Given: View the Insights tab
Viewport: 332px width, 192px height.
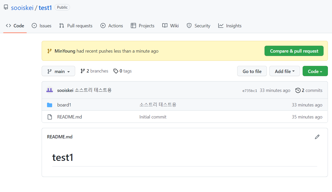Looking at the screenshot, I should [x=230, y=26].
